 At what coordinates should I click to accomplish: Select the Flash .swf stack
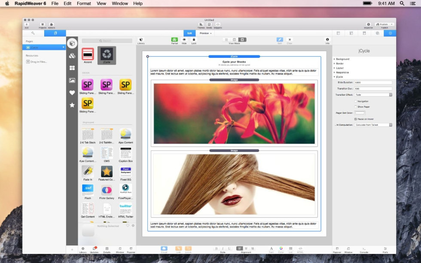88,192
